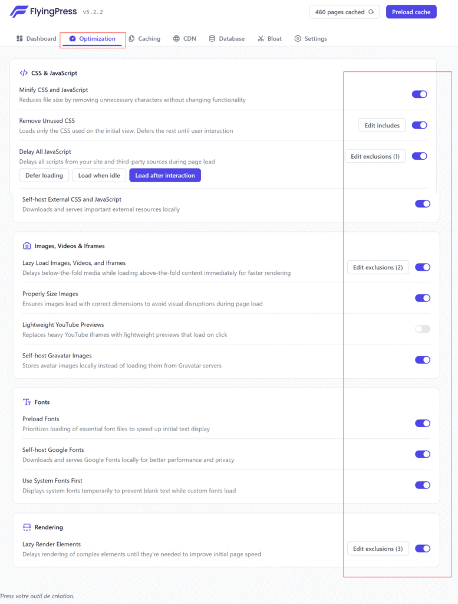The height and width of the screenshot is (604, 458).
Task: Choose the Load when idle option
Action: (99, 175)
